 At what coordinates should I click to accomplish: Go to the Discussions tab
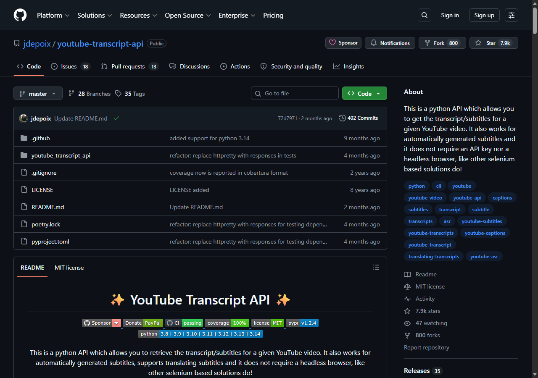(189, 66)
